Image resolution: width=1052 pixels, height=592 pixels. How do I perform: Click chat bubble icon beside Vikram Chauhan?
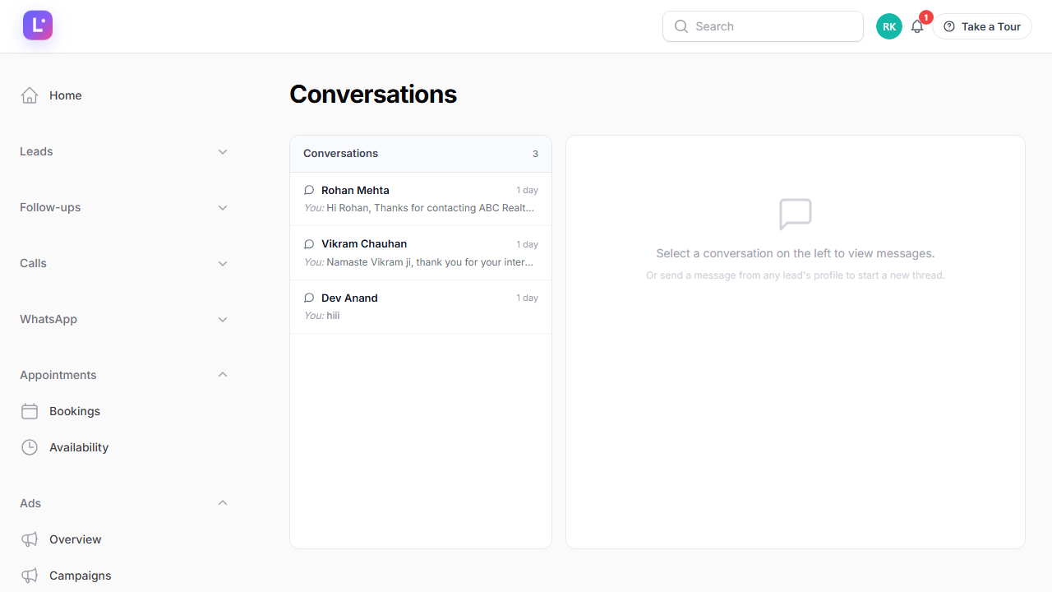click(309, 244)
